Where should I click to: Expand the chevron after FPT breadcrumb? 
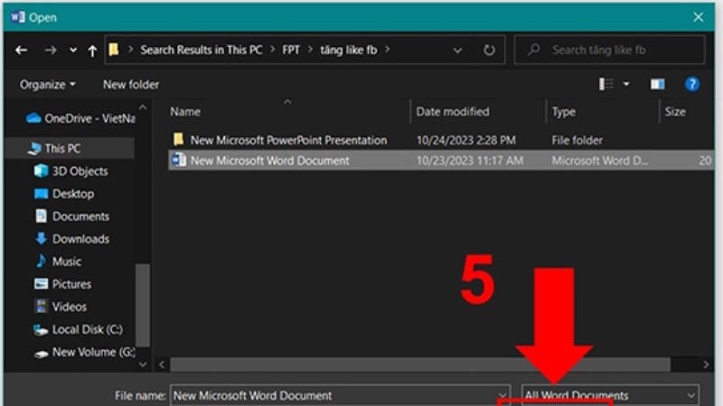pyautogui.click(x=310, y=50)
